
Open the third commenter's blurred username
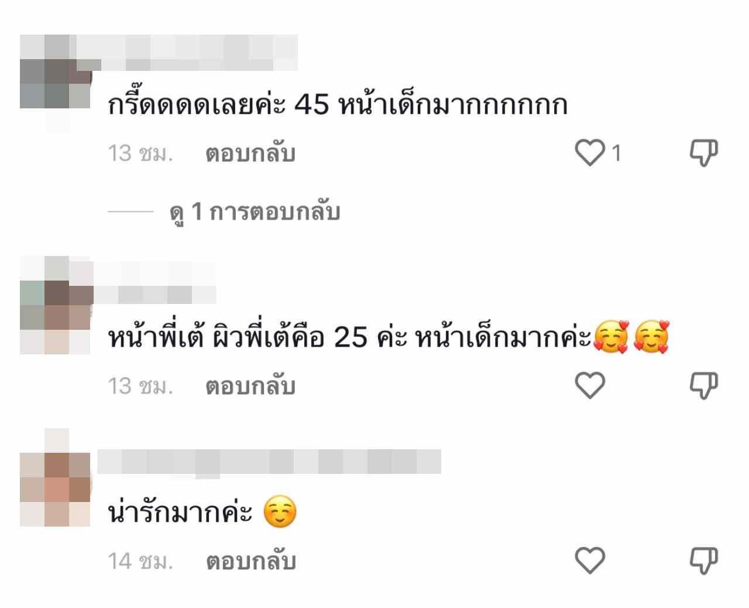[x=269, y=462]
